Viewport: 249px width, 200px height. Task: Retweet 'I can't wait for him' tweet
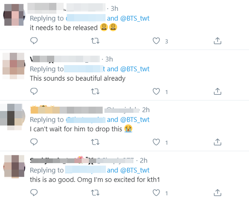pyautogui.click(x=95, y=142)
